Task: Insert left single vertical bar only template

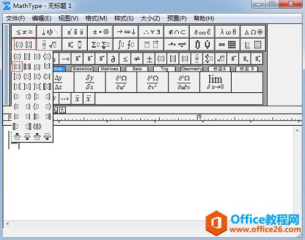Action: (x=17, y=117)
